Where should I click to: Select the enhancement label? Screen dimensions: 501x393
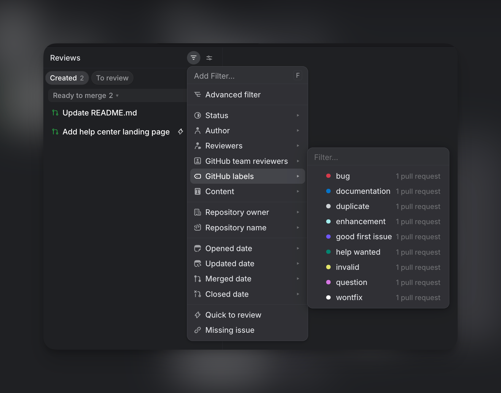378,221
